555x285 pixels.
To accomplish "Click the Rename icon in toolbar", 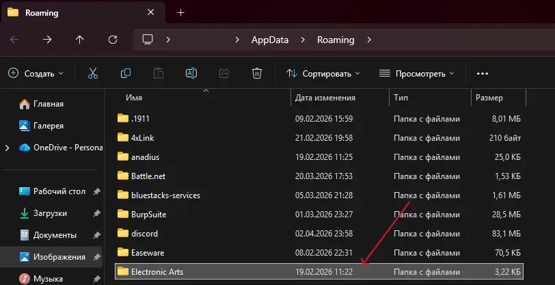I will (191, 73).
